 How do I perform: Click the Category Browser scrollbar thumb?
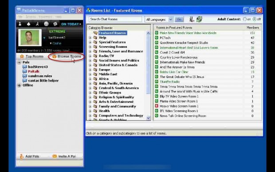coord(148,65)
